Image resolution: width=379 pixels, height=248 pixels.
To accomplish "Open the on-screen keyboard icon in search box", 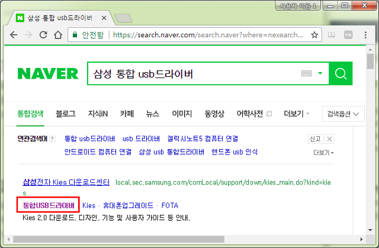I will (306, 73).
